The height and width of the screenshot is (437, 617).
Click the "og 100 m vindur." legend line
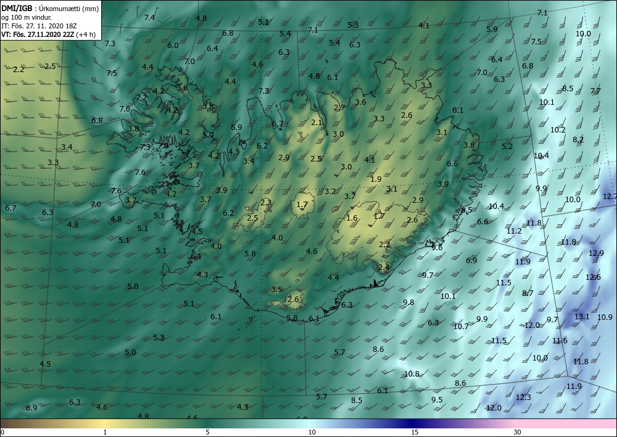27,17
